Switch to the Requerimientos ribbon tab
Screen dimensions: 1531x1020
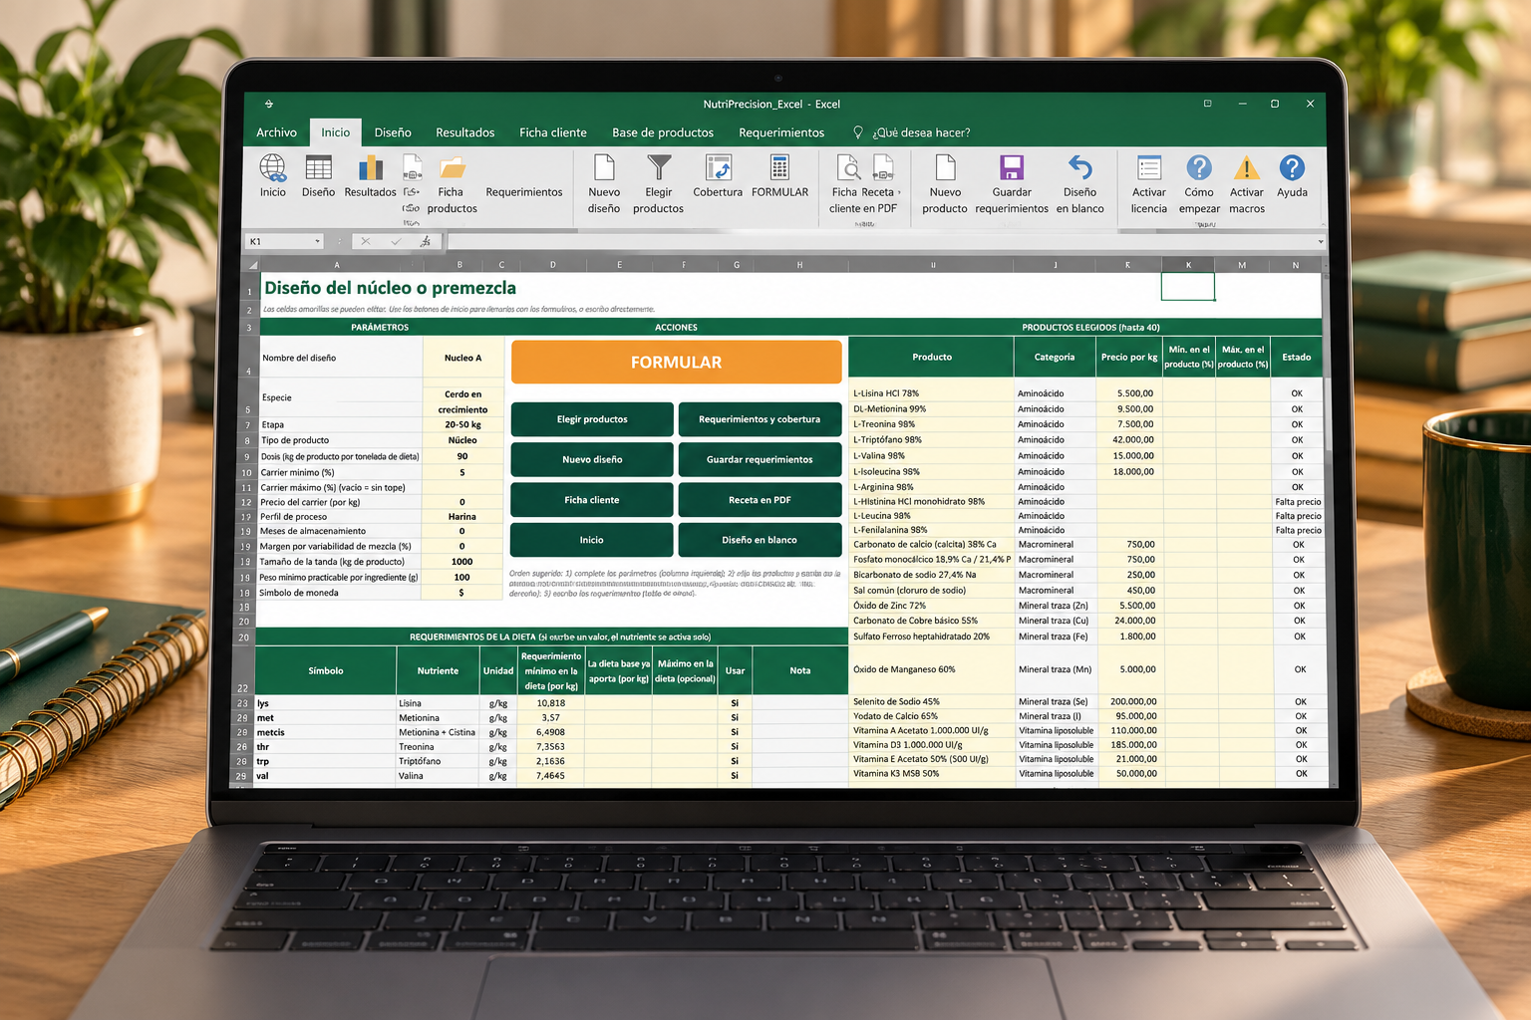781,132
